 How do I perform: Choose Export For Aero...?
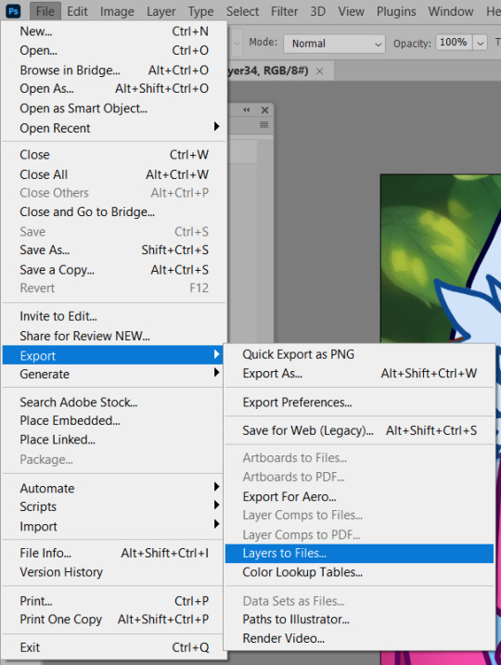(x=359, y=496)
